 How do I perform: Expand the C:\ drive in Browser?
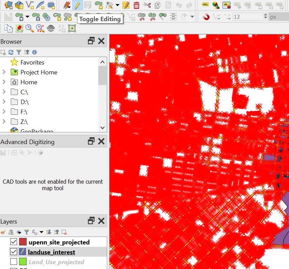click(x=4, y=92)
